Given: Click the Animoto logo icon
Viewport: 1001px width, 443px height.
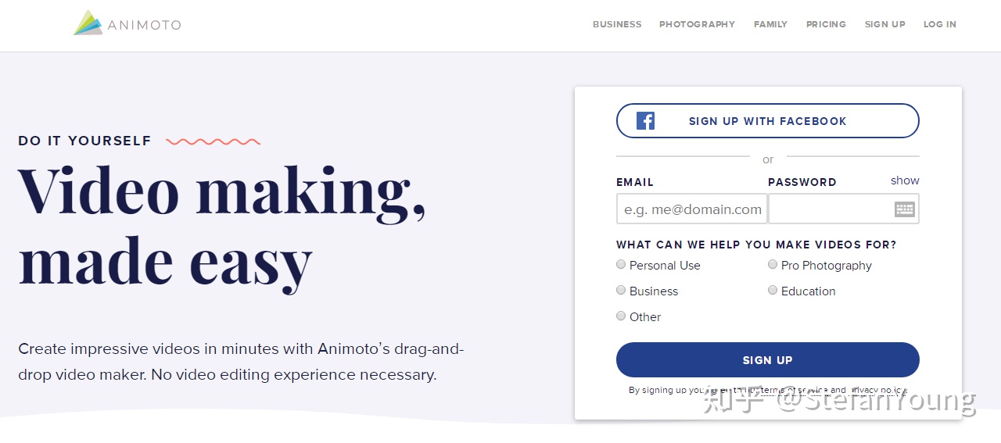Looking at the screenshot, I should 88,23.
